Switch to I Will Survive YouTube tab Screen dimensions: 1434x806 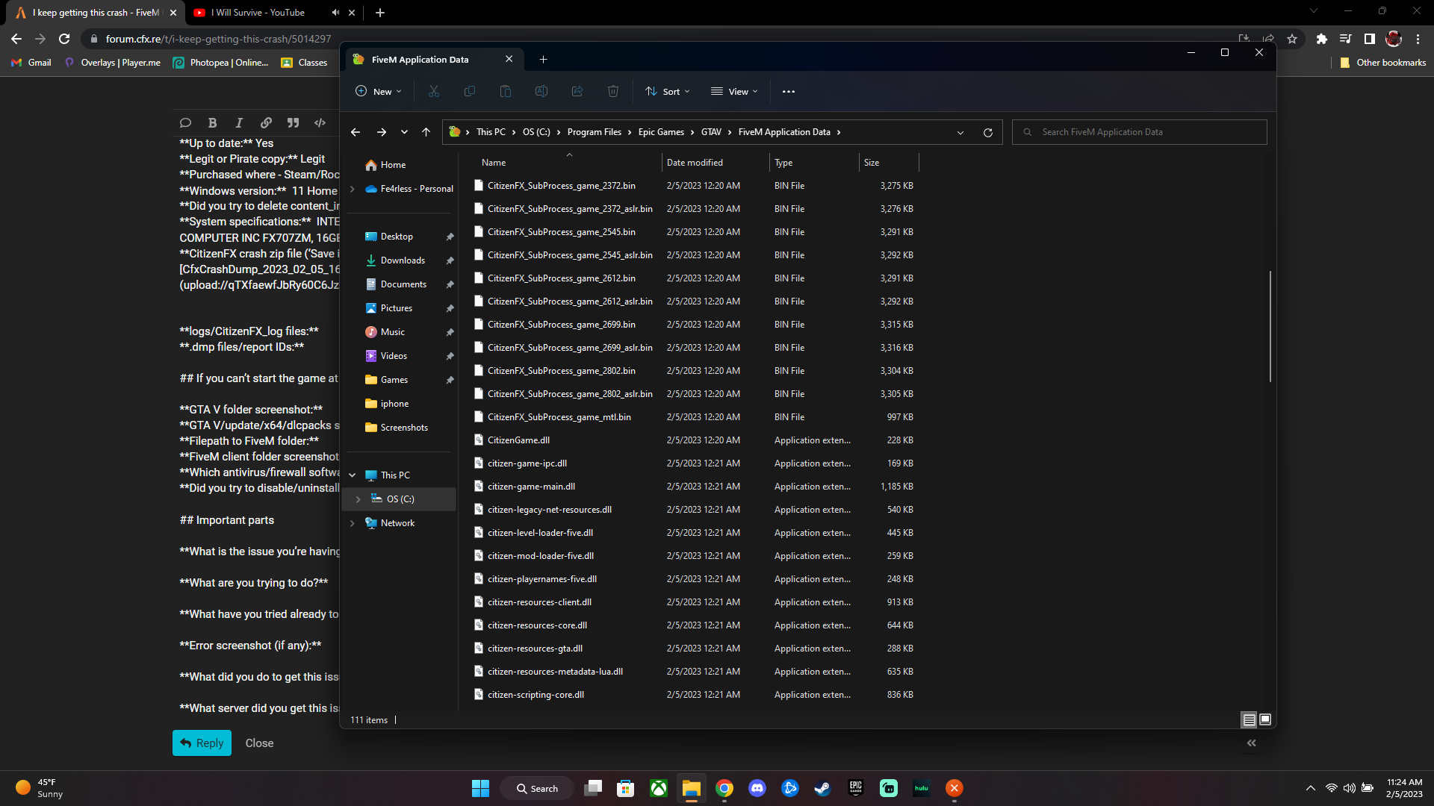(x=258, y=13)
